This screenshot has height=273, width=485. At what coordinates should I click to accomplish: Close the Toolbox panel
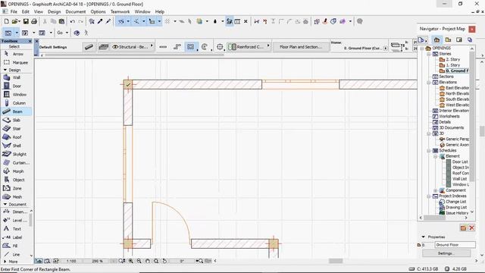[30, 41]
